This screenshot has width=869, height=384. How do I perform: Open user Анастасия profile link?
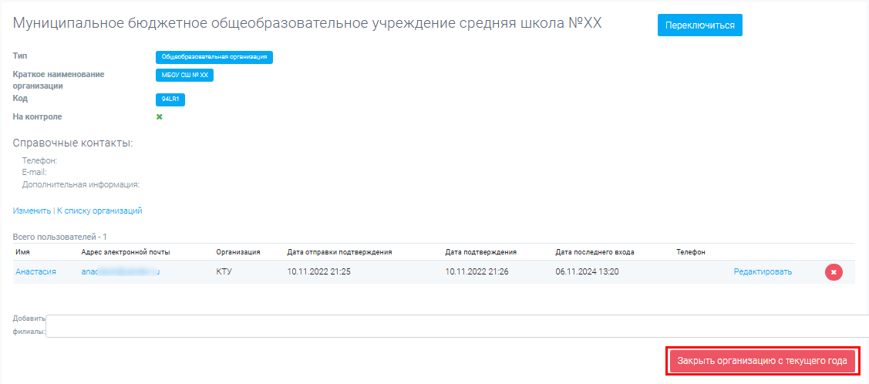click(x=35, y=271)
